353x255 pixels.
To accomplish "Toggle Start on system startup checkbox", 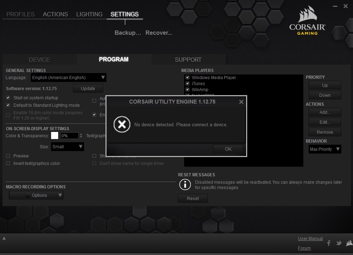I will (8, 98).
